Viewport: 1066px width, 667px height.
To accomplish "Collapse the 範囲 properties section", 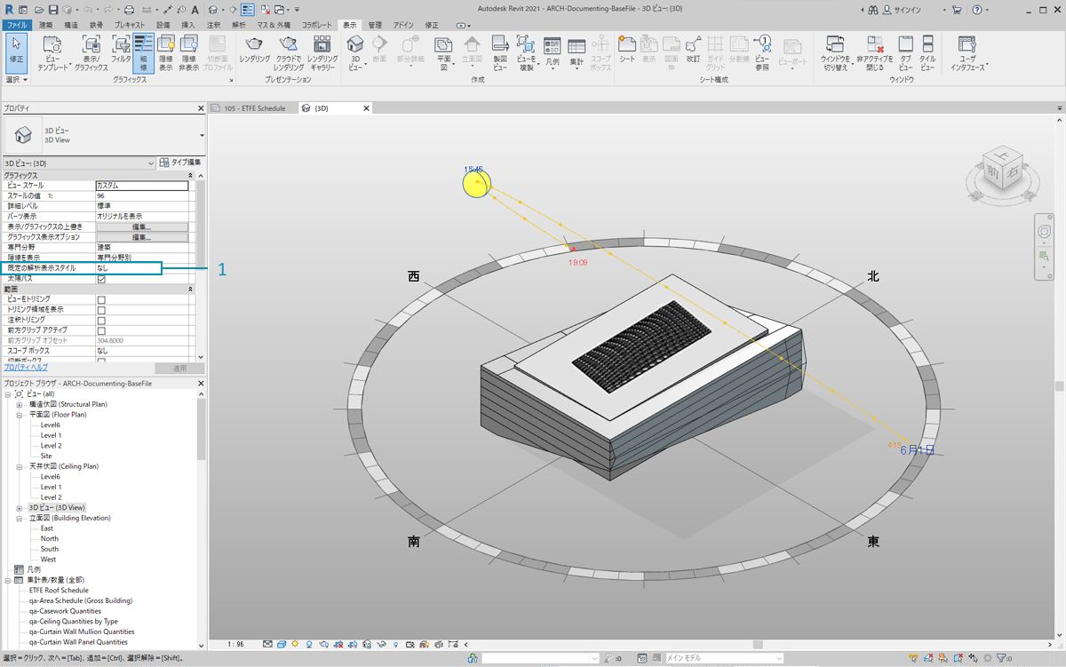I will coord(190,290).
